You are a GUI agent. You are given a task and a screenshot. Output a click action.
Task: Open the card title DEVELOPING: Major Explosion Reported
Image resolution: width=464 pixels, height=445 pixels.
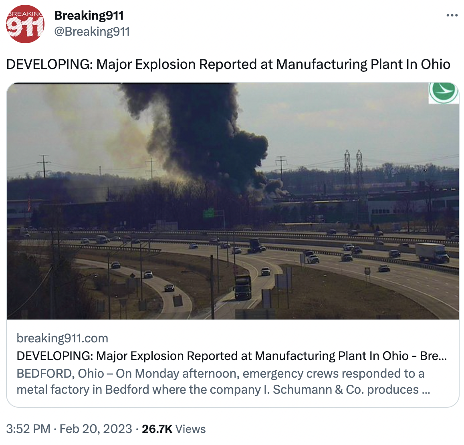[232, 356]
